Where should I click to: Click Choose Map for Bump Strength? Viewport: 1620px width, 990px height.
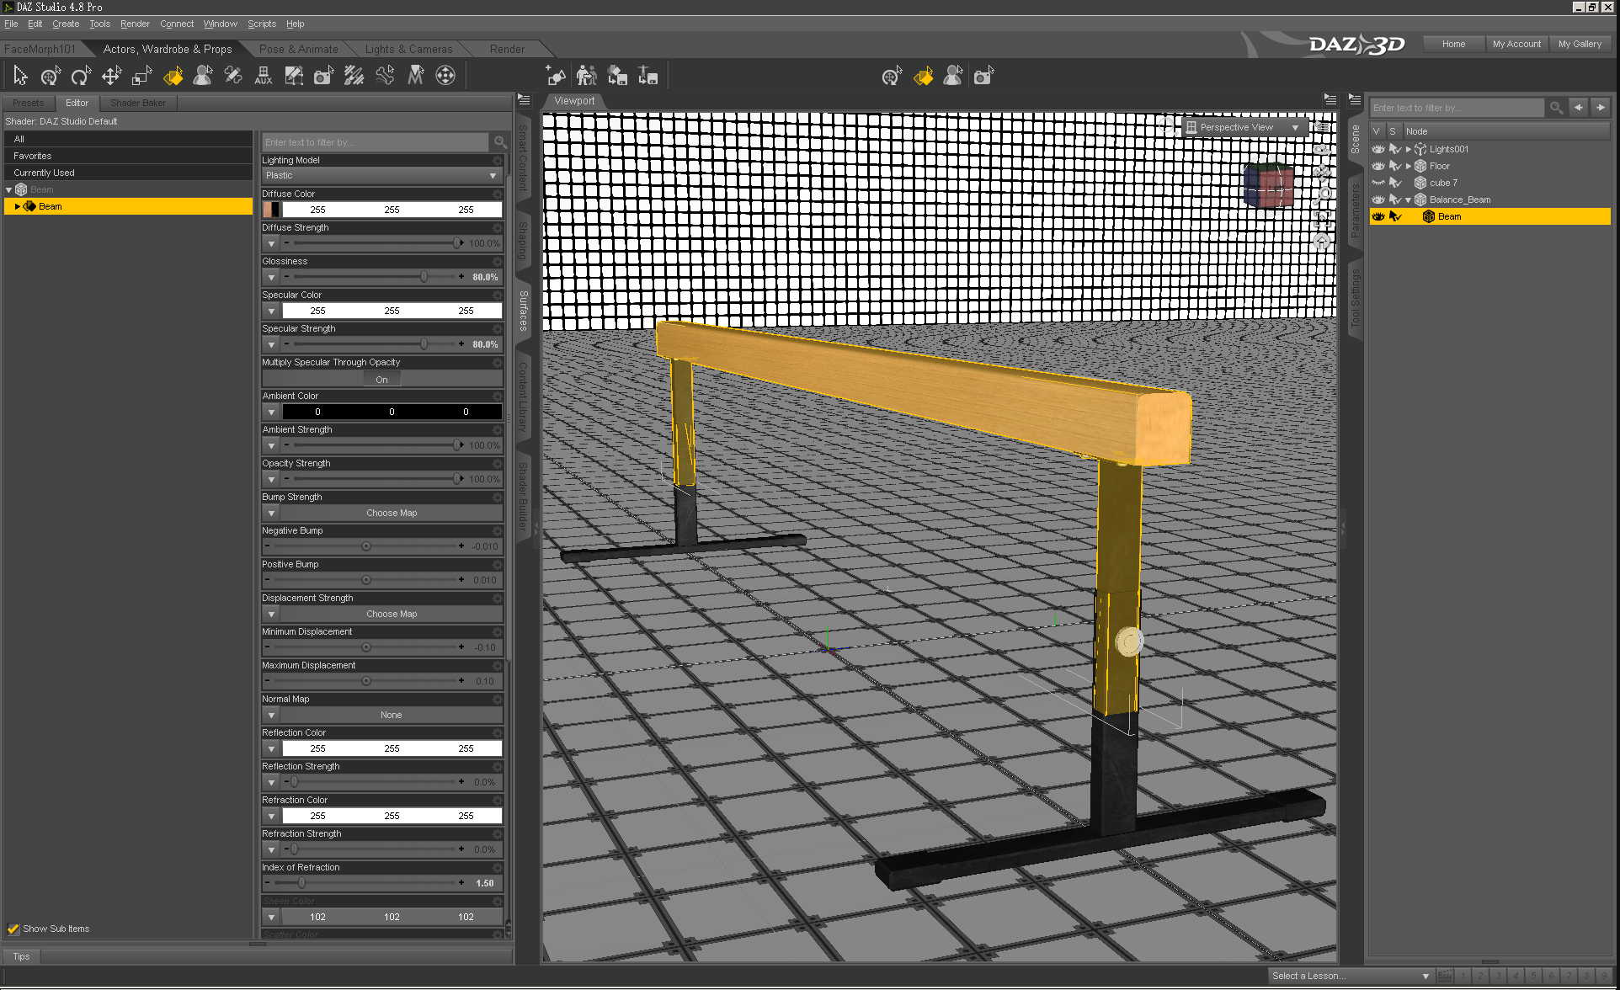coord(391,513)
